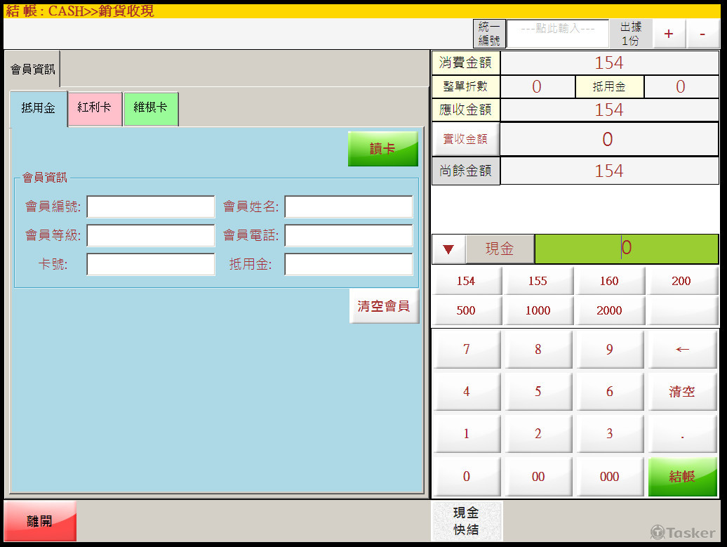This screenshot has width=727, height=547.
Task: Click the backspace arrow key on keypad
Action: (682, 350)
